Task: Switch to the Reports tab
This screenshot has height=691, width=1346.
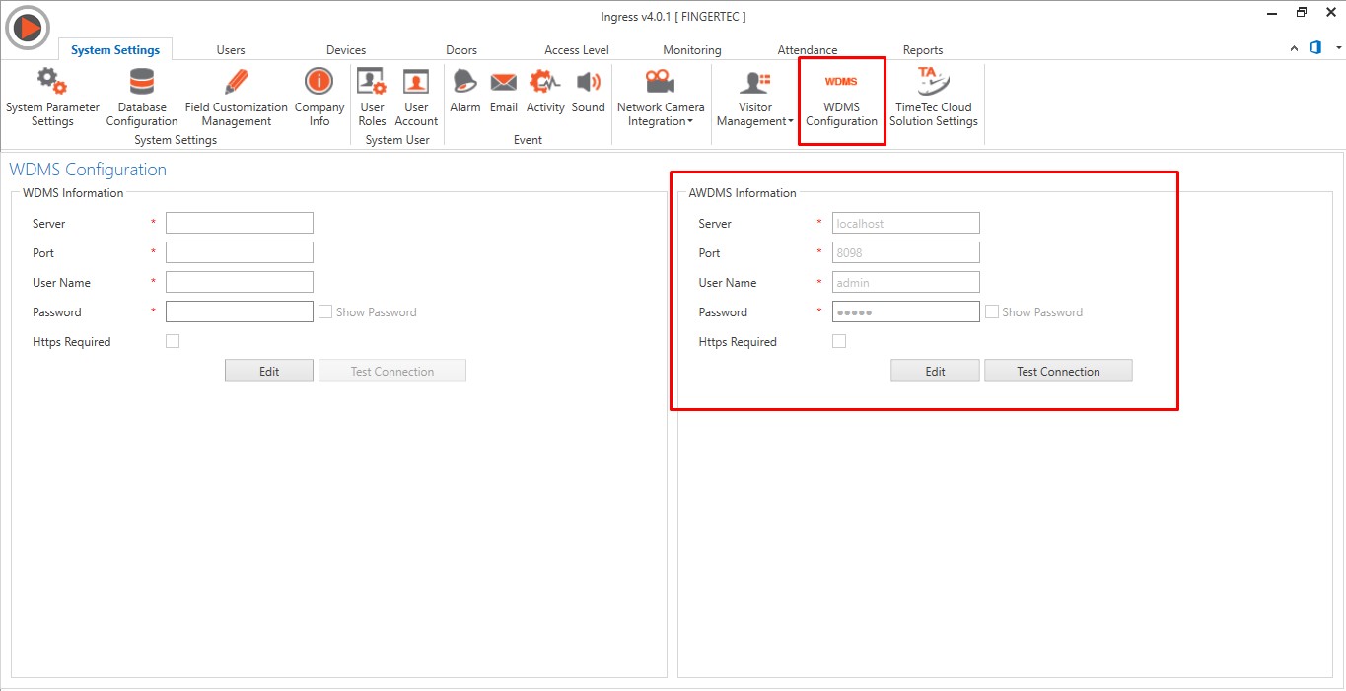Action: [923, 50]
